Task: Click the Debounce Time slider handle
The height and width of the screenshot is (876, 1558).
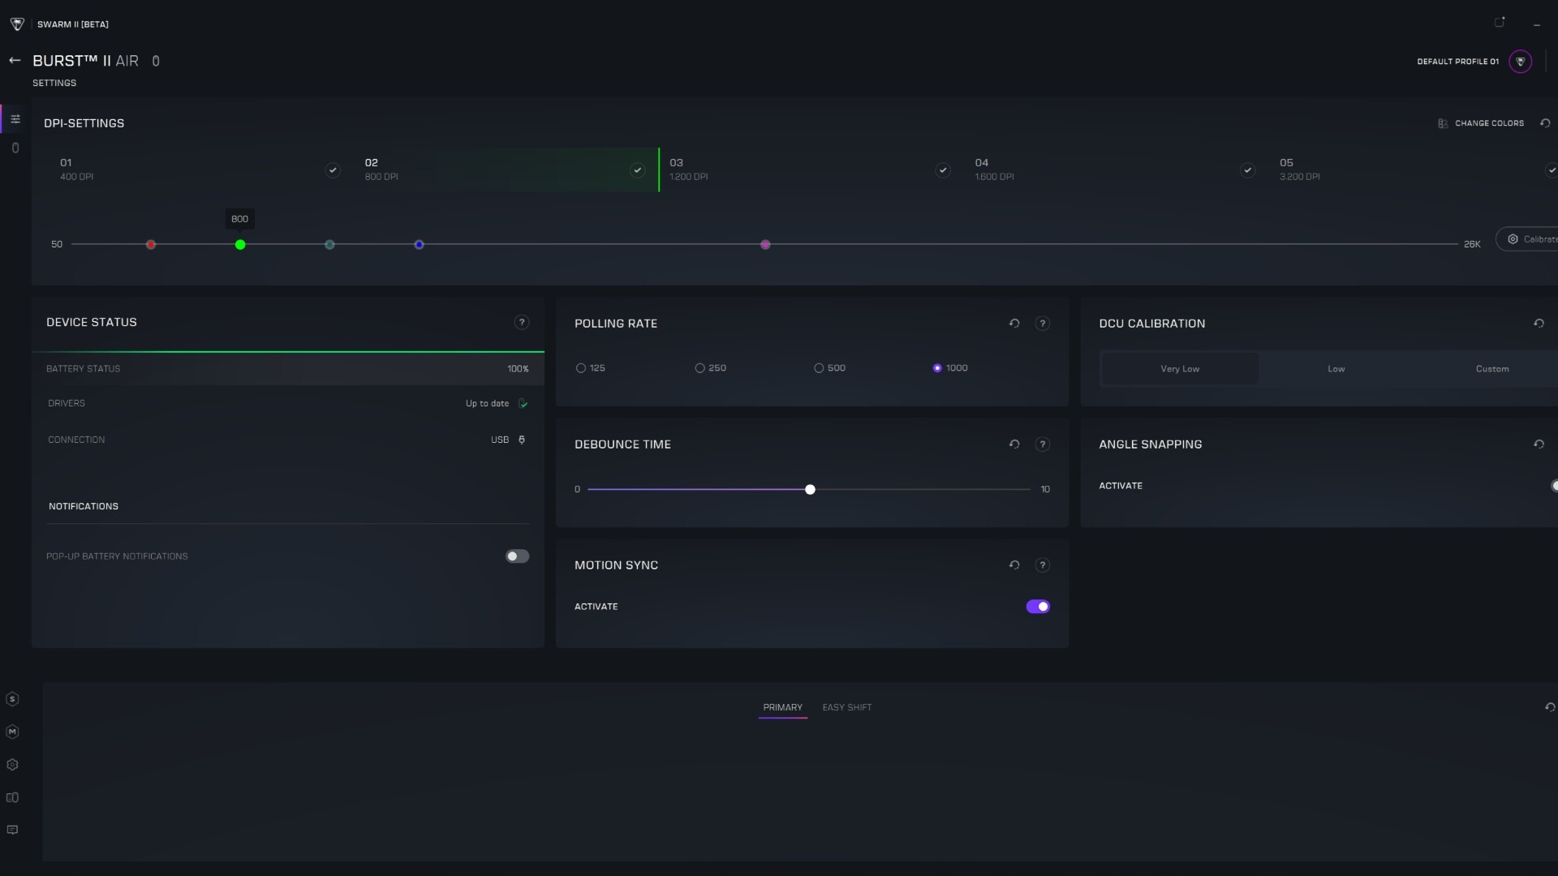Action: 810,490
